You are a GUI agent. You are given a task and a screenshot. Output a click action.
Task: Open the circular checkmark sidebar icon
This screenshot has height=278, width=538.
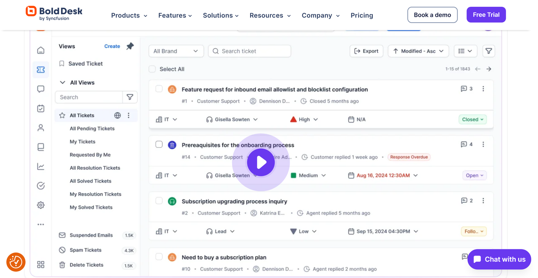click(41, 186)
